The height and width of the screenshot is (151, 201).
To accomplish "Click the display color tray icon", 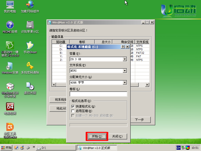I will (x=188, y=148).
